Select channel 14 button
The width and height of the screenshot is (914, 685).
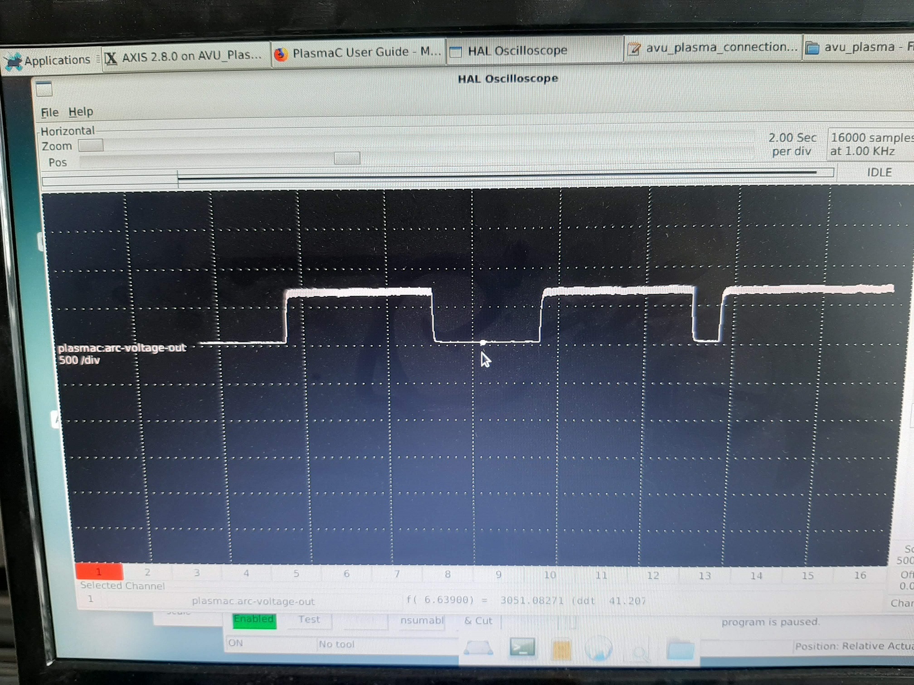(x=756, y=576)
